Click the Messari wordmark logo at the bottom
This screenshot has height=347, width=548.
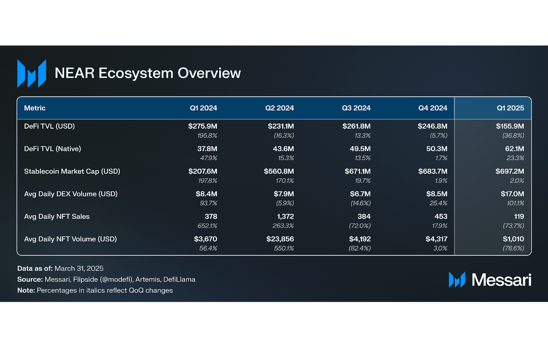490,280
